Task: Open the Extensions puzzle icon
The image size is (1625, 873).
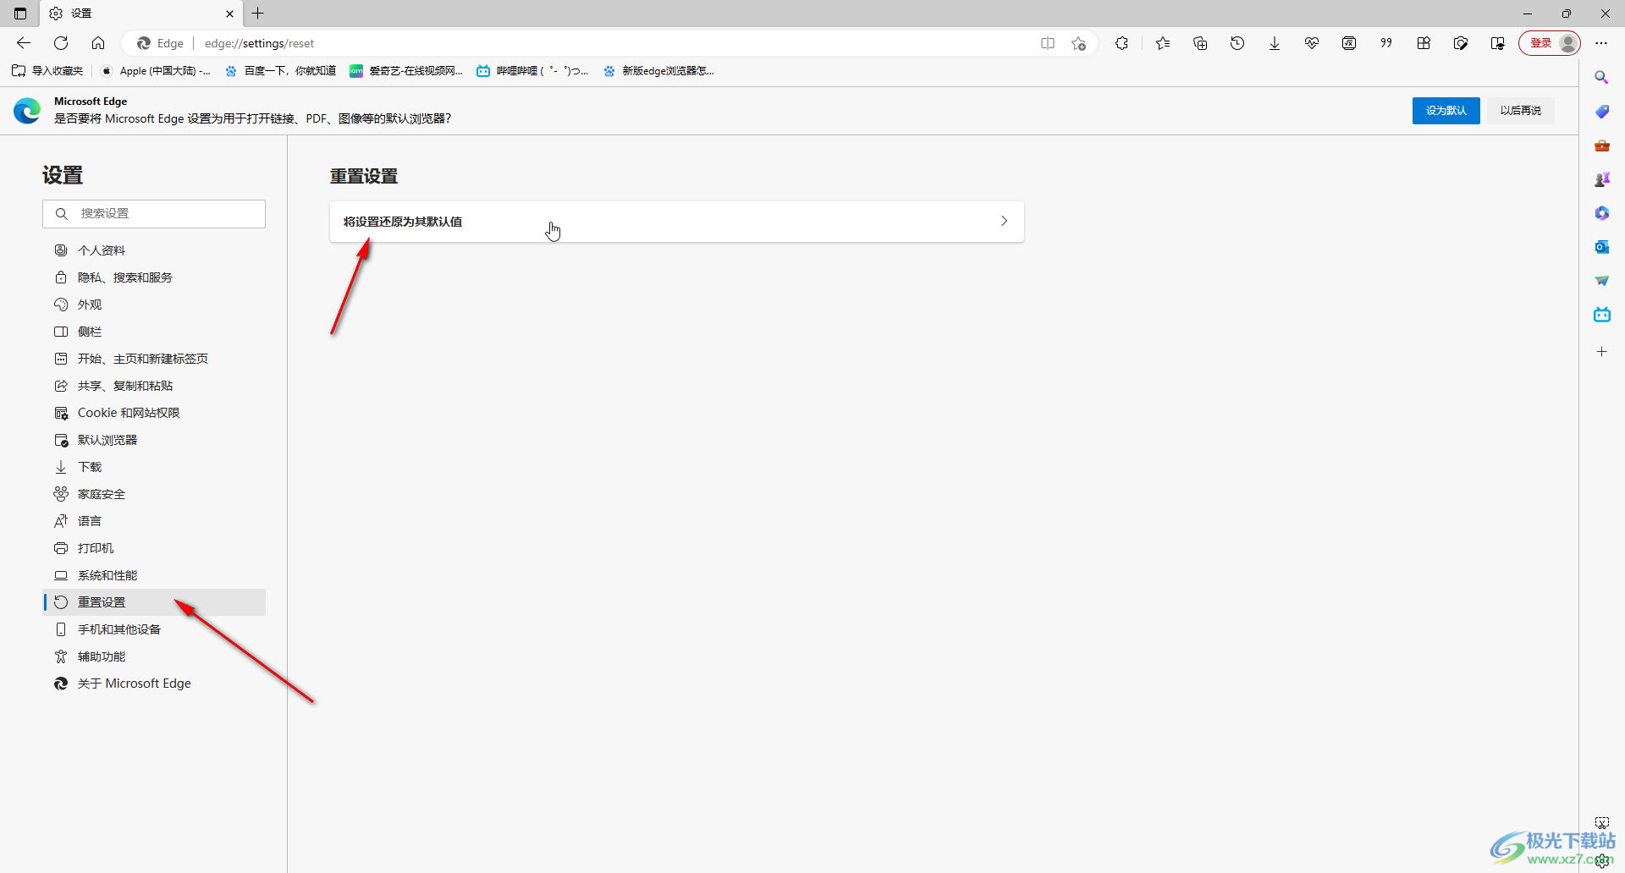Action: 1122,43
